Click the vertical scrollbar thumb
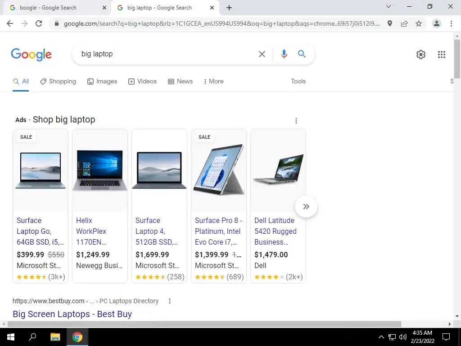461x346 pixels. click(457, 59)
